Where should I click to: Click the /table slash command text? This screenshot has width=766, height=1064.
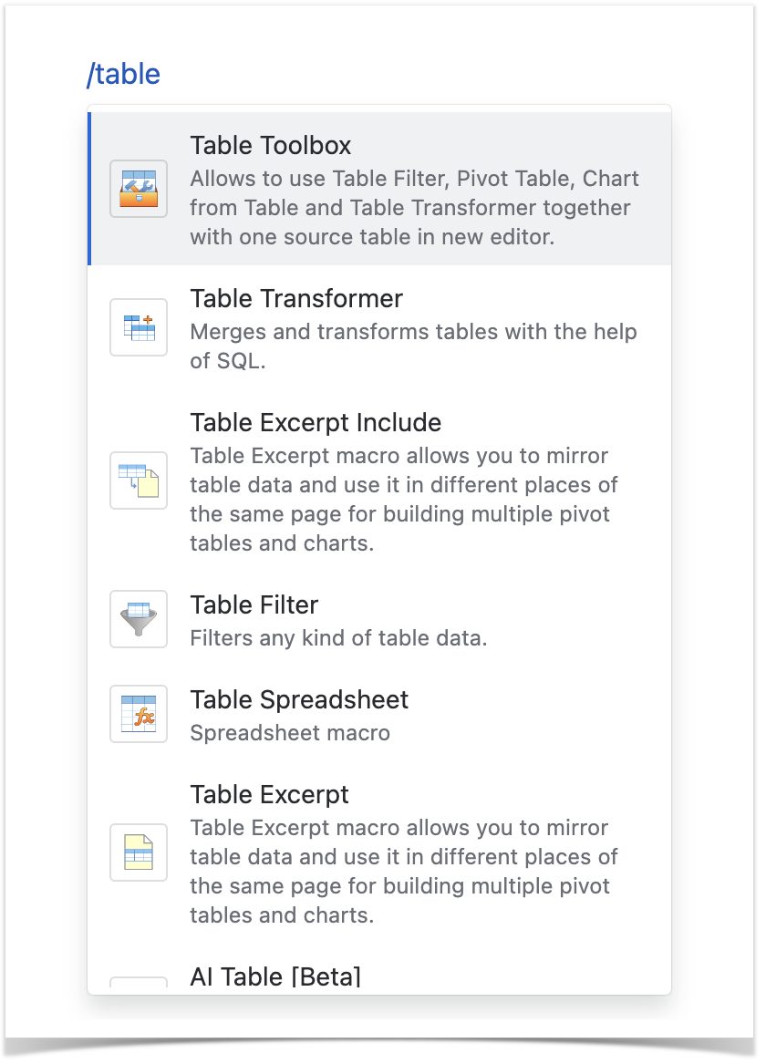[x=123, y=74]
